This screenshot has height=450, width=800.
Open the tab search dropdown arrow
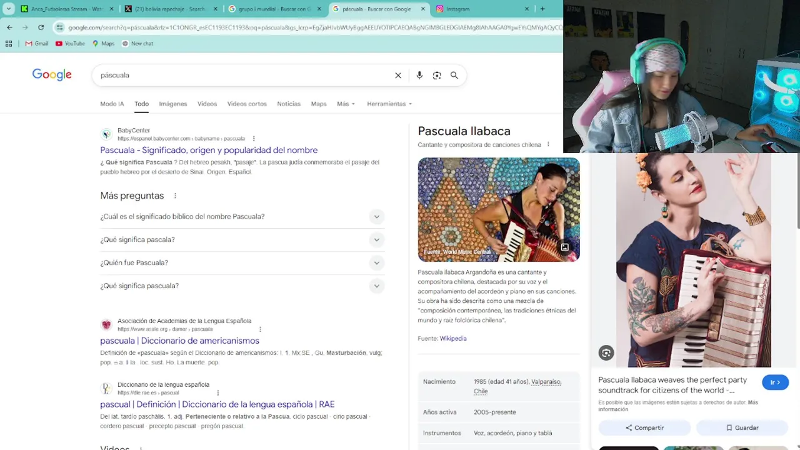coord(9,9)
